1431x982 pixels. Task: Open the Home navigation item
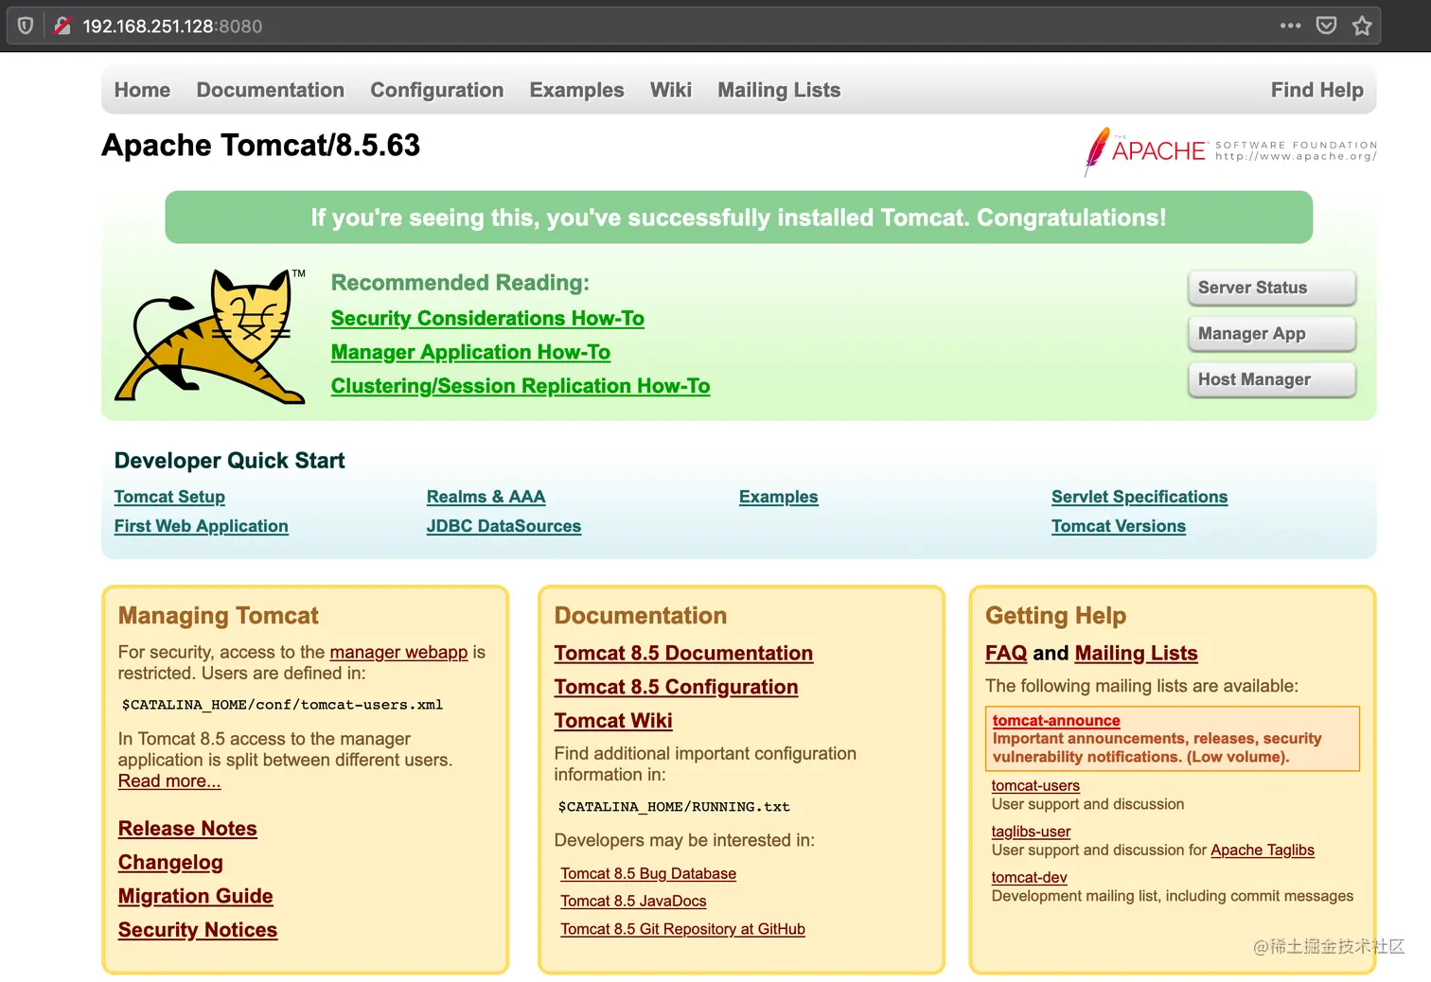click(142, 90)
